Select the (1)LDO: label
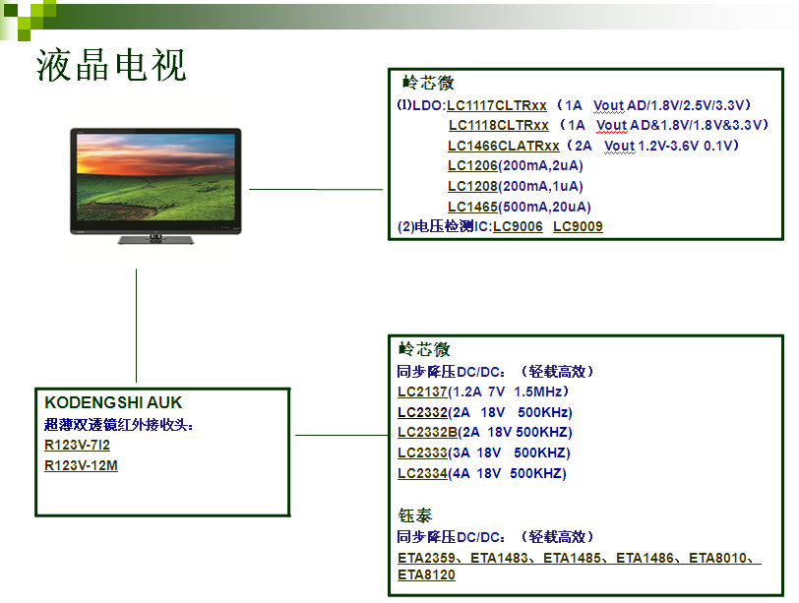 click(421, 105)
